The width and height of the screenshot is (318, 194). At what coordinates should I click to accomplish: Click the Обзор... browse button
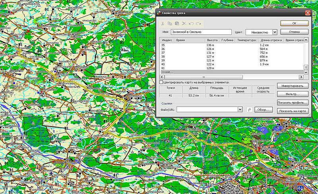click(x=264, y=110)
